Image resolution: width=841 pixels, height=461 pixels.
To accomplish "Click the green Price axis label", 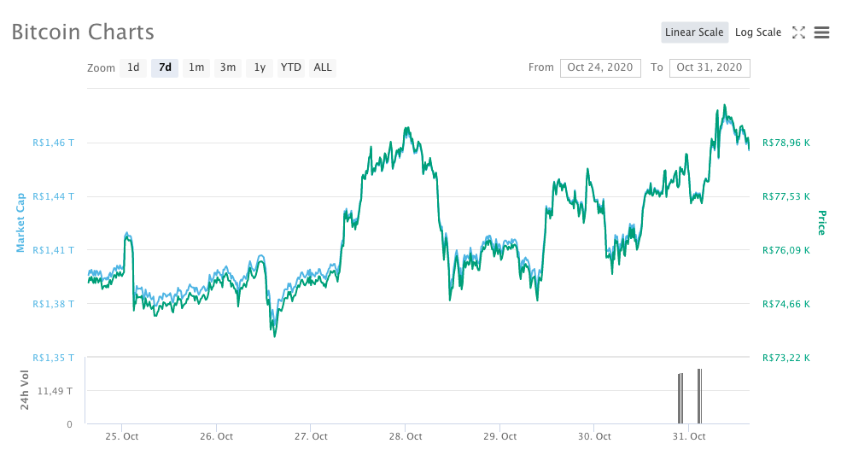I will point(821,223).
